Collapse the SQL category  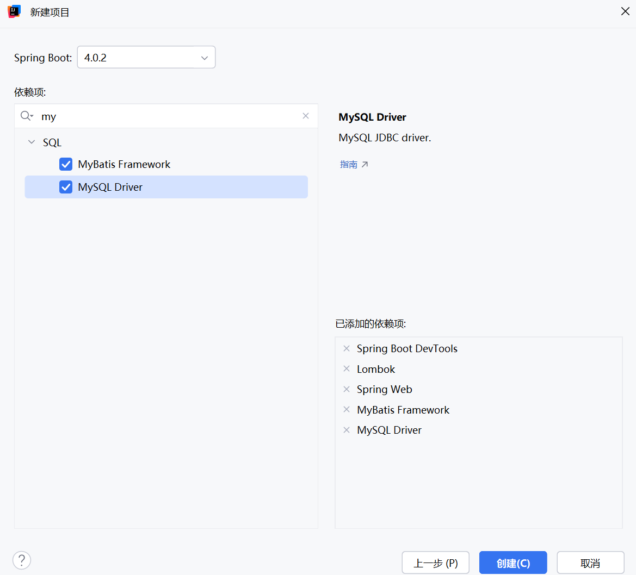[x=31, y=142]
